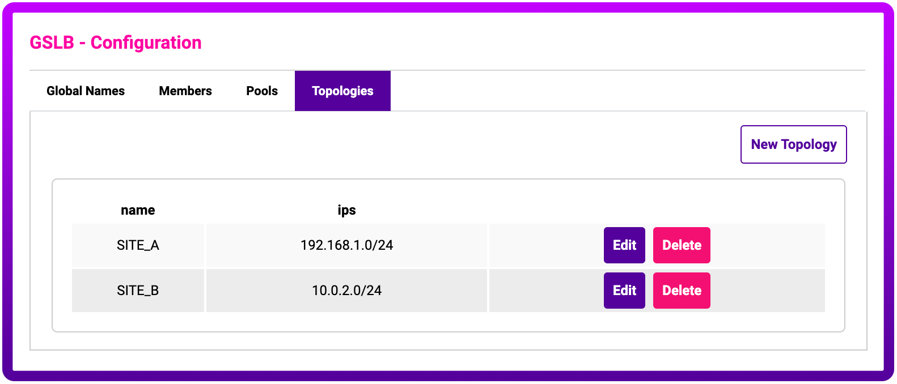
Task: Select the SITE_A name cell
Action: tap(138, 245)
